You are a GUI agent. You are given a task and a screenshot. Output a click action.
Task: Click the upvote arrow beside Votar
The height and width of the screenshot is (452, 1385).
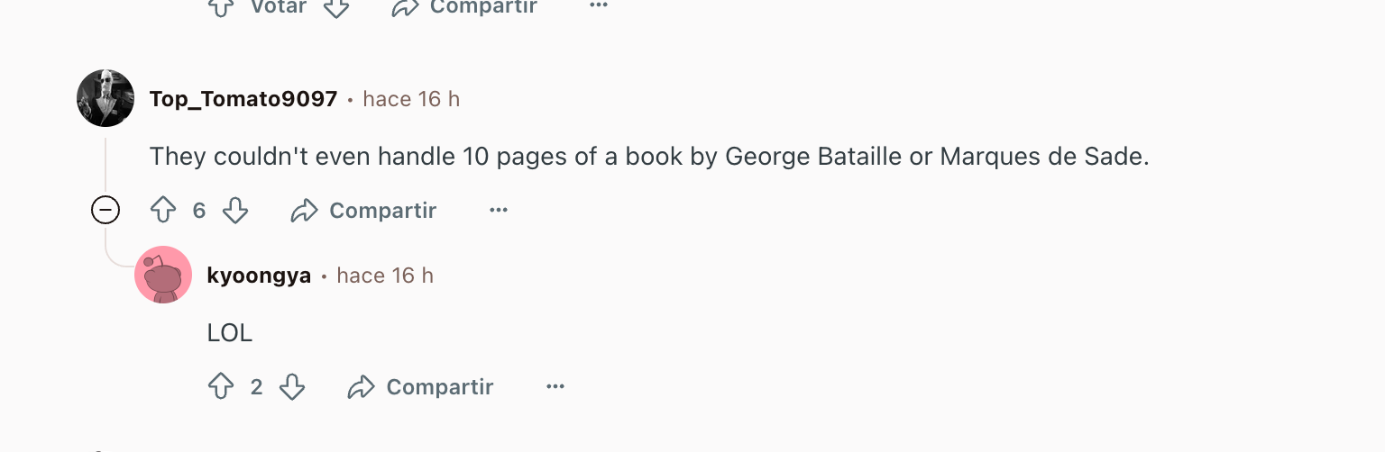221,7
